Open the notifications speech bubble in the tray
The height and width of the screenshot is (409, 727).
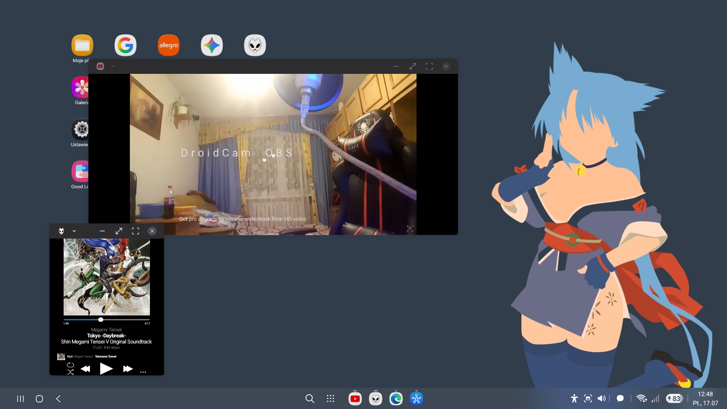(x=620, y=398)
